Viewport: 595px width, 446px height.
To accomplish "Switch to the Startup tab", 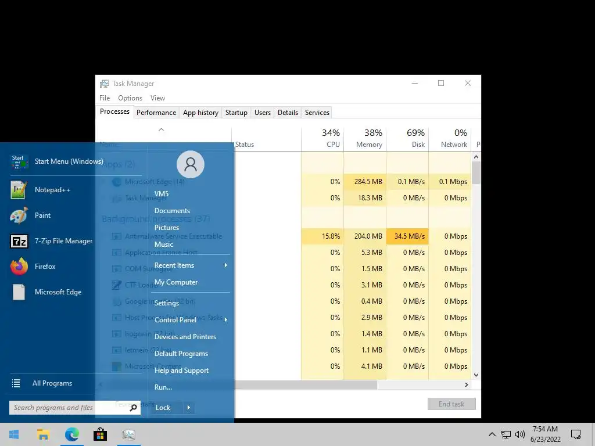I will tap(236, 113).
